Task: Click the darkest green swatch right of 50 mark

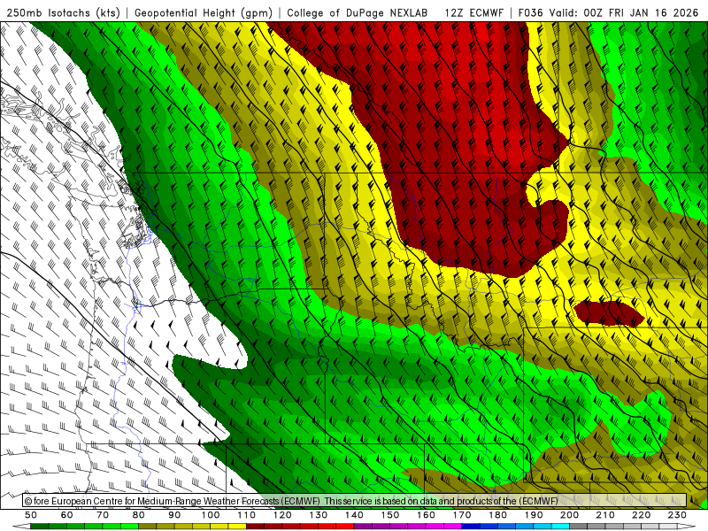Action: tap(40, 527)
